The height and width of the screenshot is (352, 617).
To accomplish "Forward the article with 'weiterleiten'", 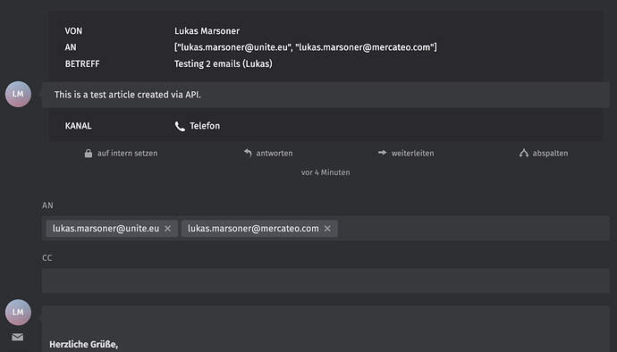I will tap(412, 154).
